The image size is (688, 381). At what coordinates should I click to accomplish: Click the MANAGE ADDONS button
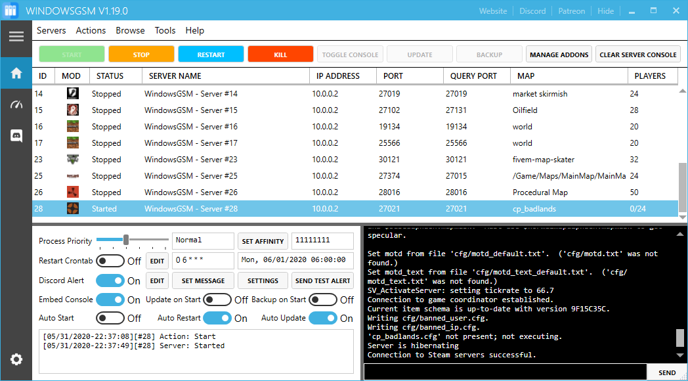coord(559,55)
